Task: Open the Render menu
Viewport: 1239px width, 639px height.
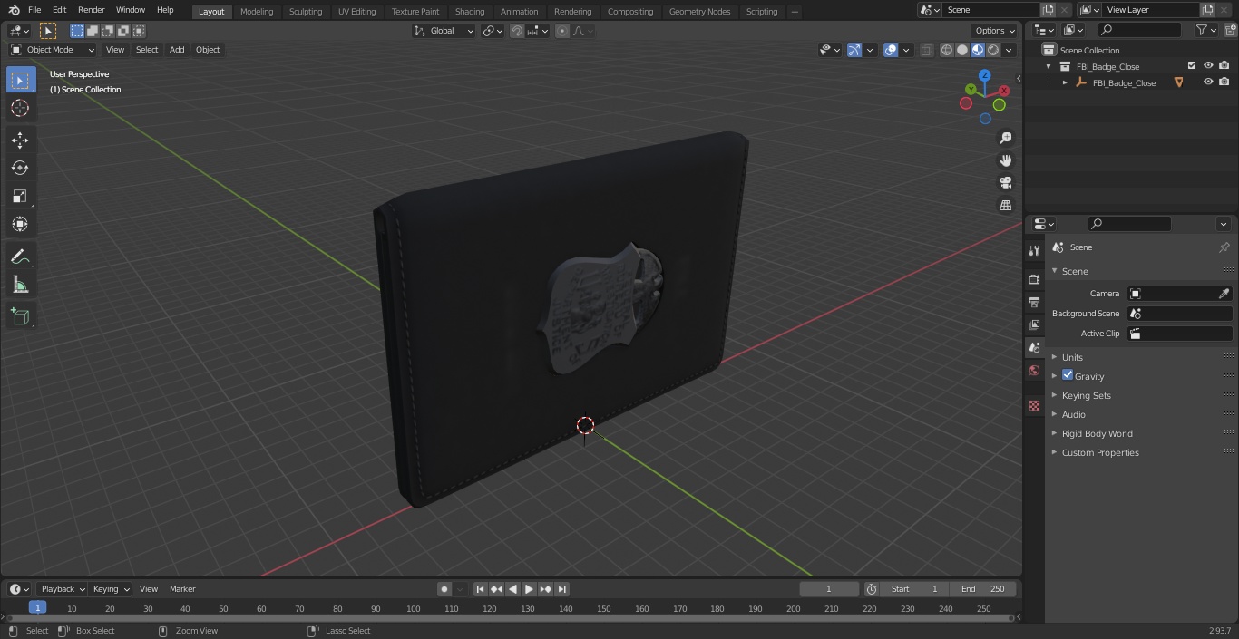Action: (91, 10)
